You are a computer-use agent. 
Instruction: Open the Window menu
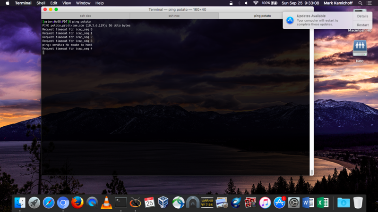[x=83, y=3]
